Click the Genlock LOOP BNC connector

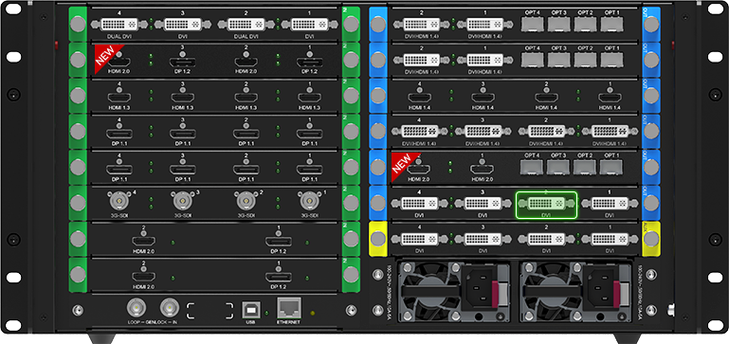click(137, 307)
